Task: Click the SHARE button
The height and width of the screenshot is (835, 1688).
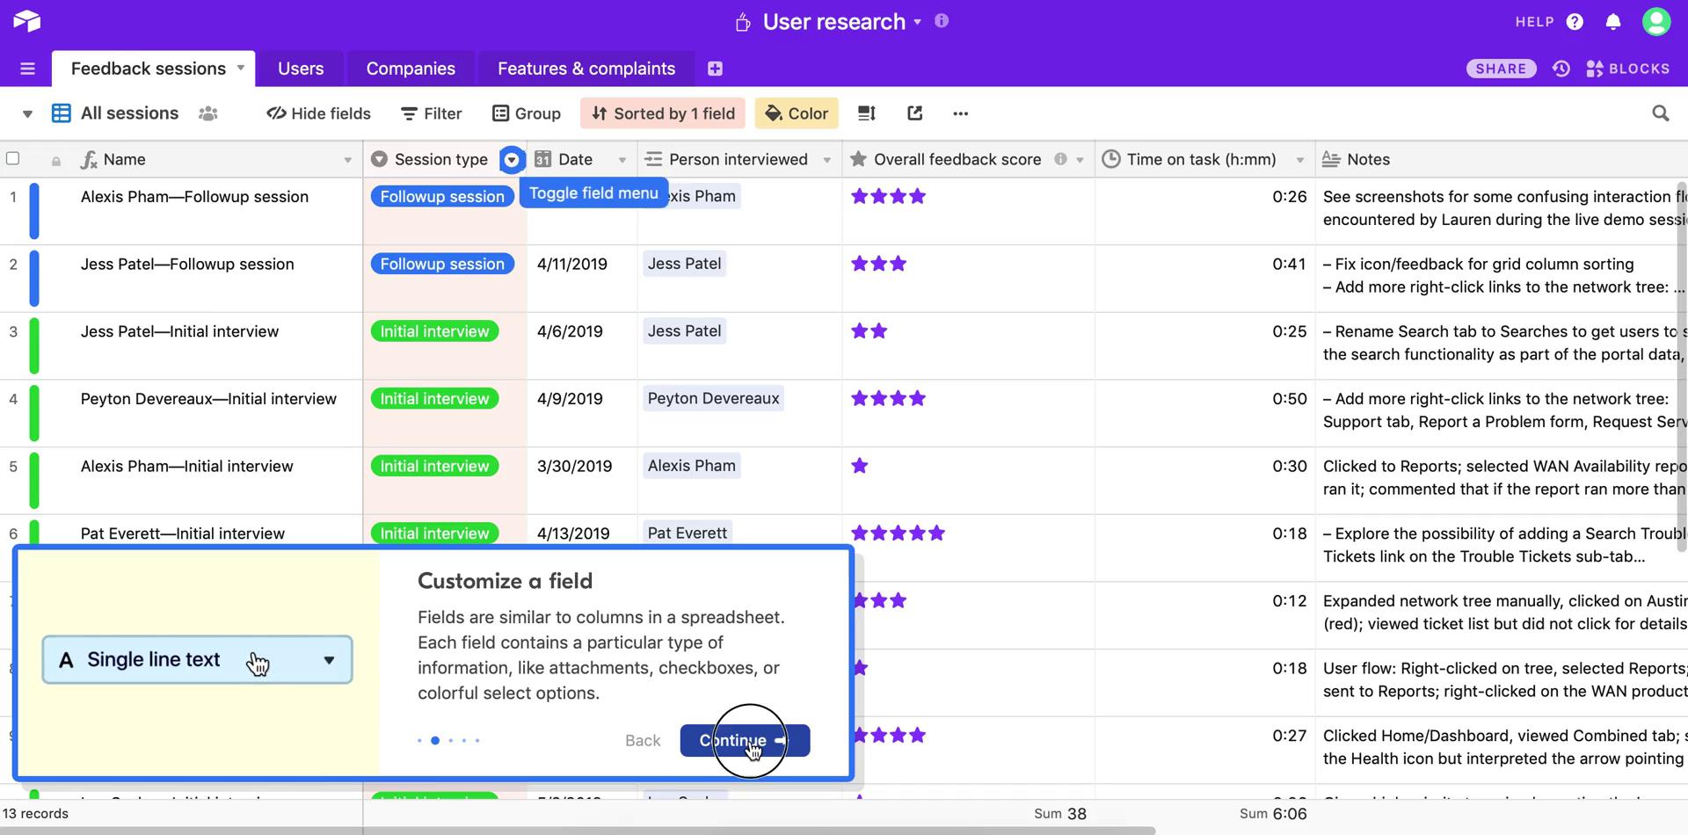Action: [1501, 68]
